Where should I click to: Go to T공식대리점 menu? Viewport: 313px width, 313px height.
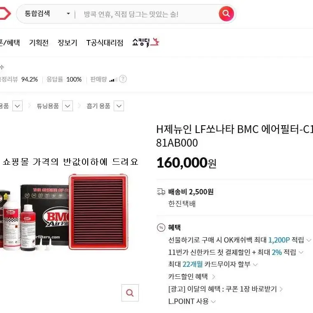point(105,42)
